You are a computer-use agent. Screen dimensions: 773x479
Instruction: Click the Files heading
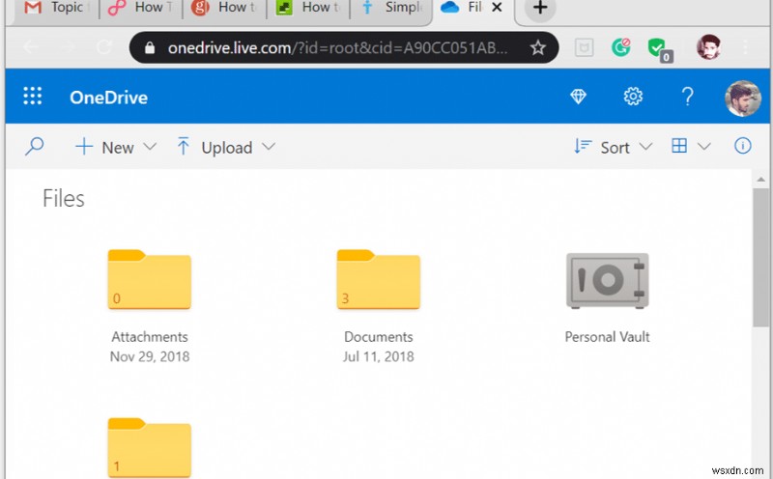(x=64, y=199)
